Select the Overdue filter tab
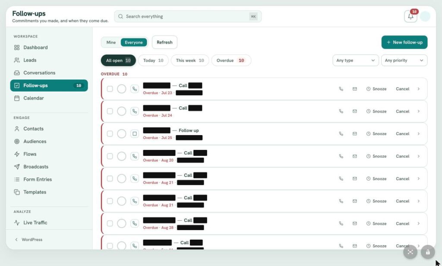Screen dimensions: 442x266 click(x=231, y=60)
